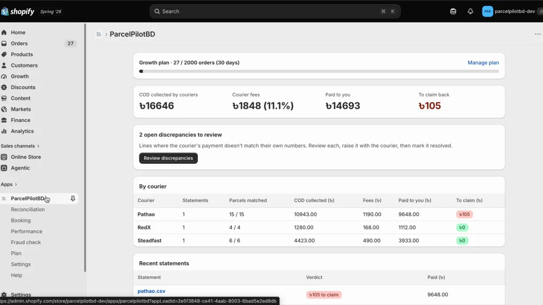
Task: Click the Shopify logo
Action: (x=18, y=11)
